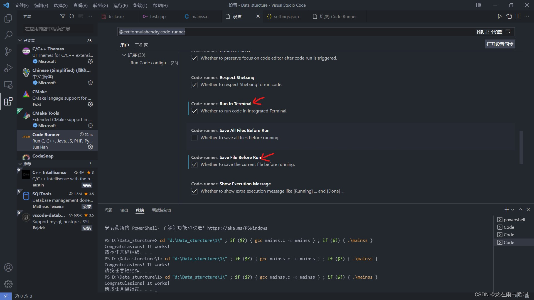Select the powershell terminal instance
The width and height of the screenshot is (534, 300).
pos(514,220)
